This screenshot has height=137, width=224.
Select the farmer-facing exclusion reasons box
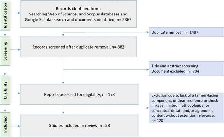point(186,108)
